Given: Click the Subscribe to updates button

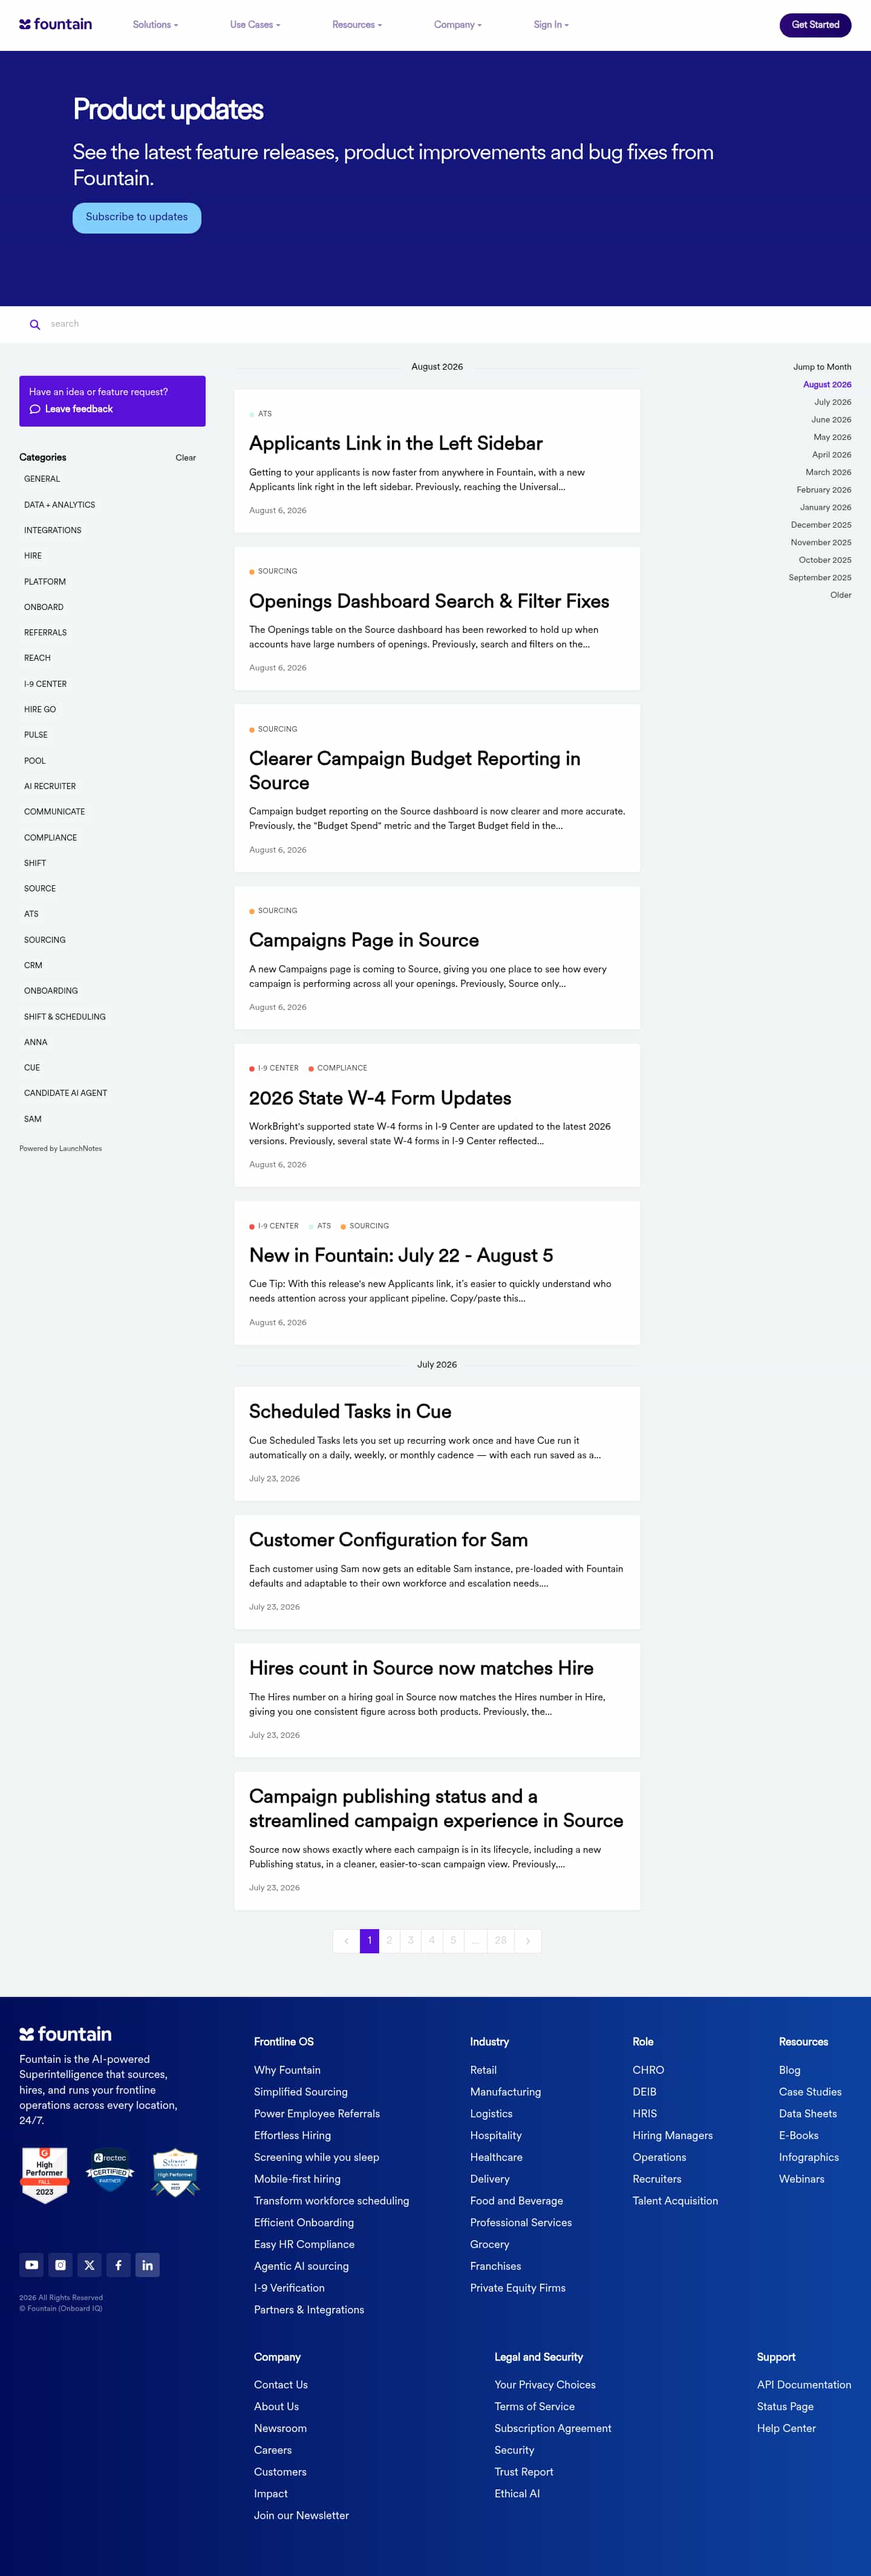Looking at the screenshot, I should 137,218.
